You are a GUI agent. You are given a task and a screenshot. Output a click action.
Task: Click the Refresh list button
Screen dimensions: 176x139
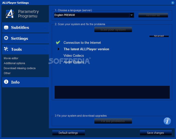point(153,15)
